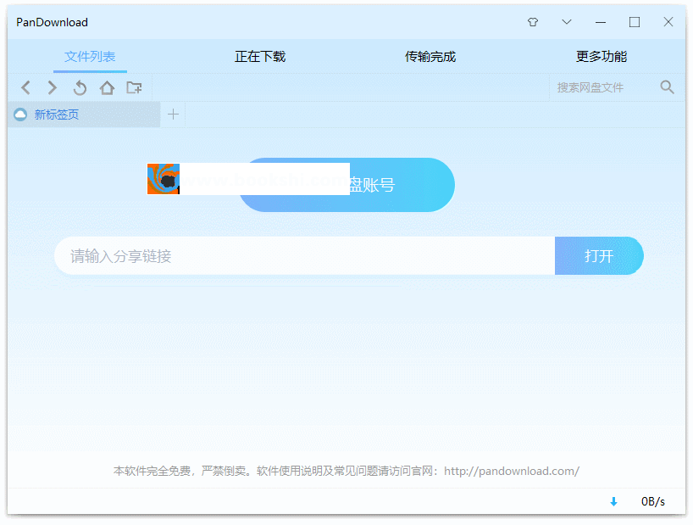Go forward with the right arrow icon
This screenshot has height=525, width=693.
click(53, 87)
